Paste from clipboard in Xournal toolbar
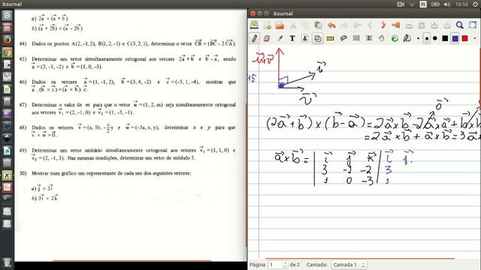Viewport: 481px width, 270px height. coord(318,25)
